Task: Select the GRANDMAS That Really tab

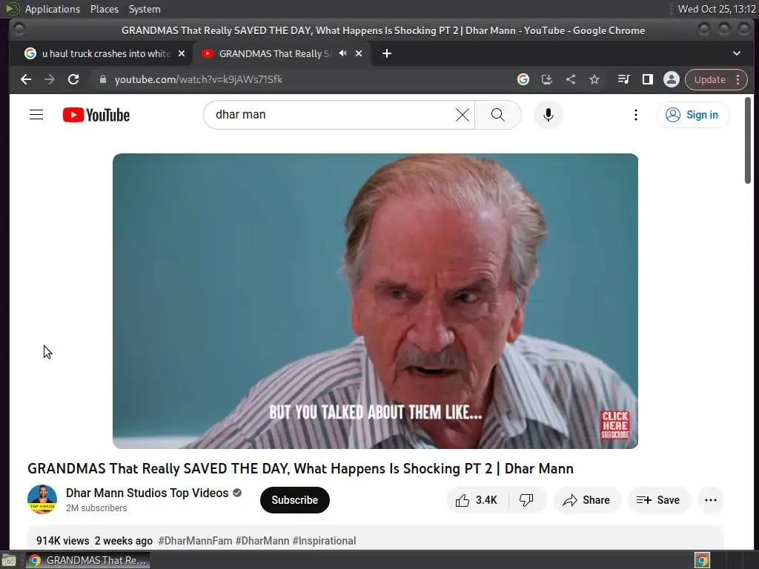Action: [x=275, y=53]
